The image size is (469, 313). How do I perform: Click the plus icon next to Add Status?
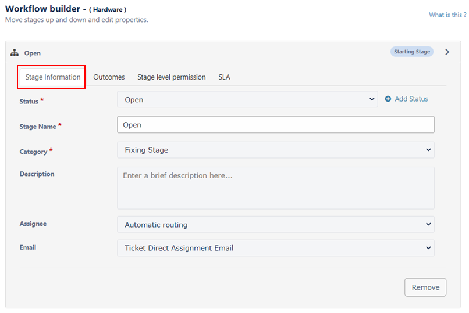[x=388, y=99]
